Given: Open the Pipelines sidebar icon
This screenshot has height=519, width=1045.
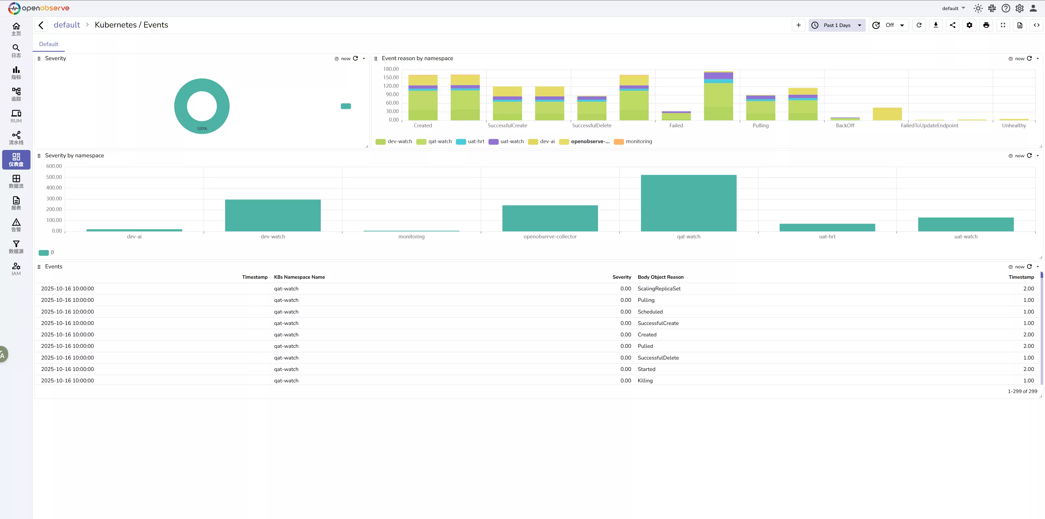Looking at the screenshot, I should pos(16,138).
